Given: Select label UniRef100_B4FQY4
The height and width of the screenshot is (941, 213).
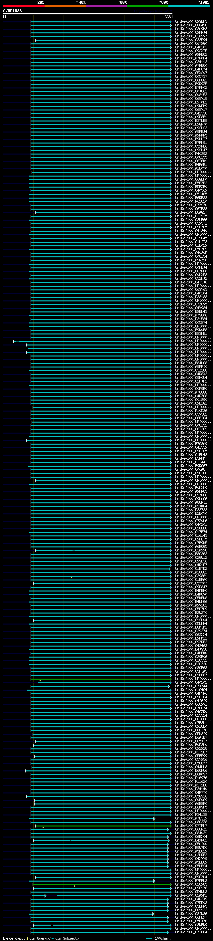Looking at the screenshot, I should coord(191,69).
